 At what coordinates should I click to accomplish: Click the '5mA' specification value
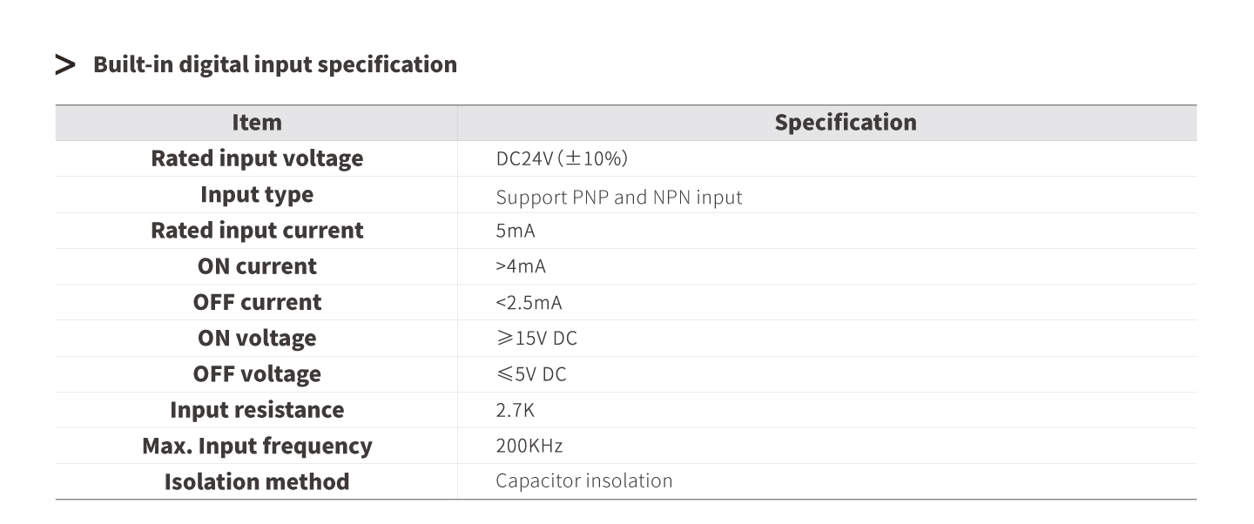click(x=516, y=232)
